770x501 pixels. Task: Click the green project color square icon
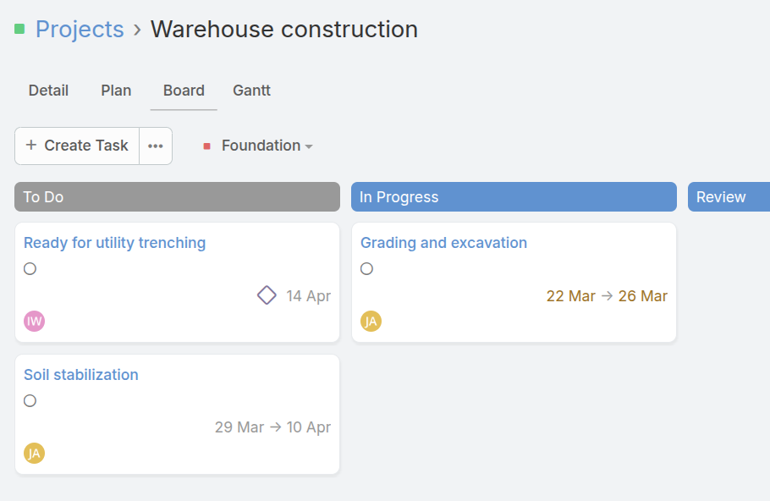click(x=19, y=30)
